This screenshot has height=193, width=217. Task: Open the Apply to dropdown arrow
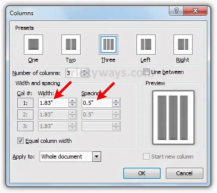point(97,157)
